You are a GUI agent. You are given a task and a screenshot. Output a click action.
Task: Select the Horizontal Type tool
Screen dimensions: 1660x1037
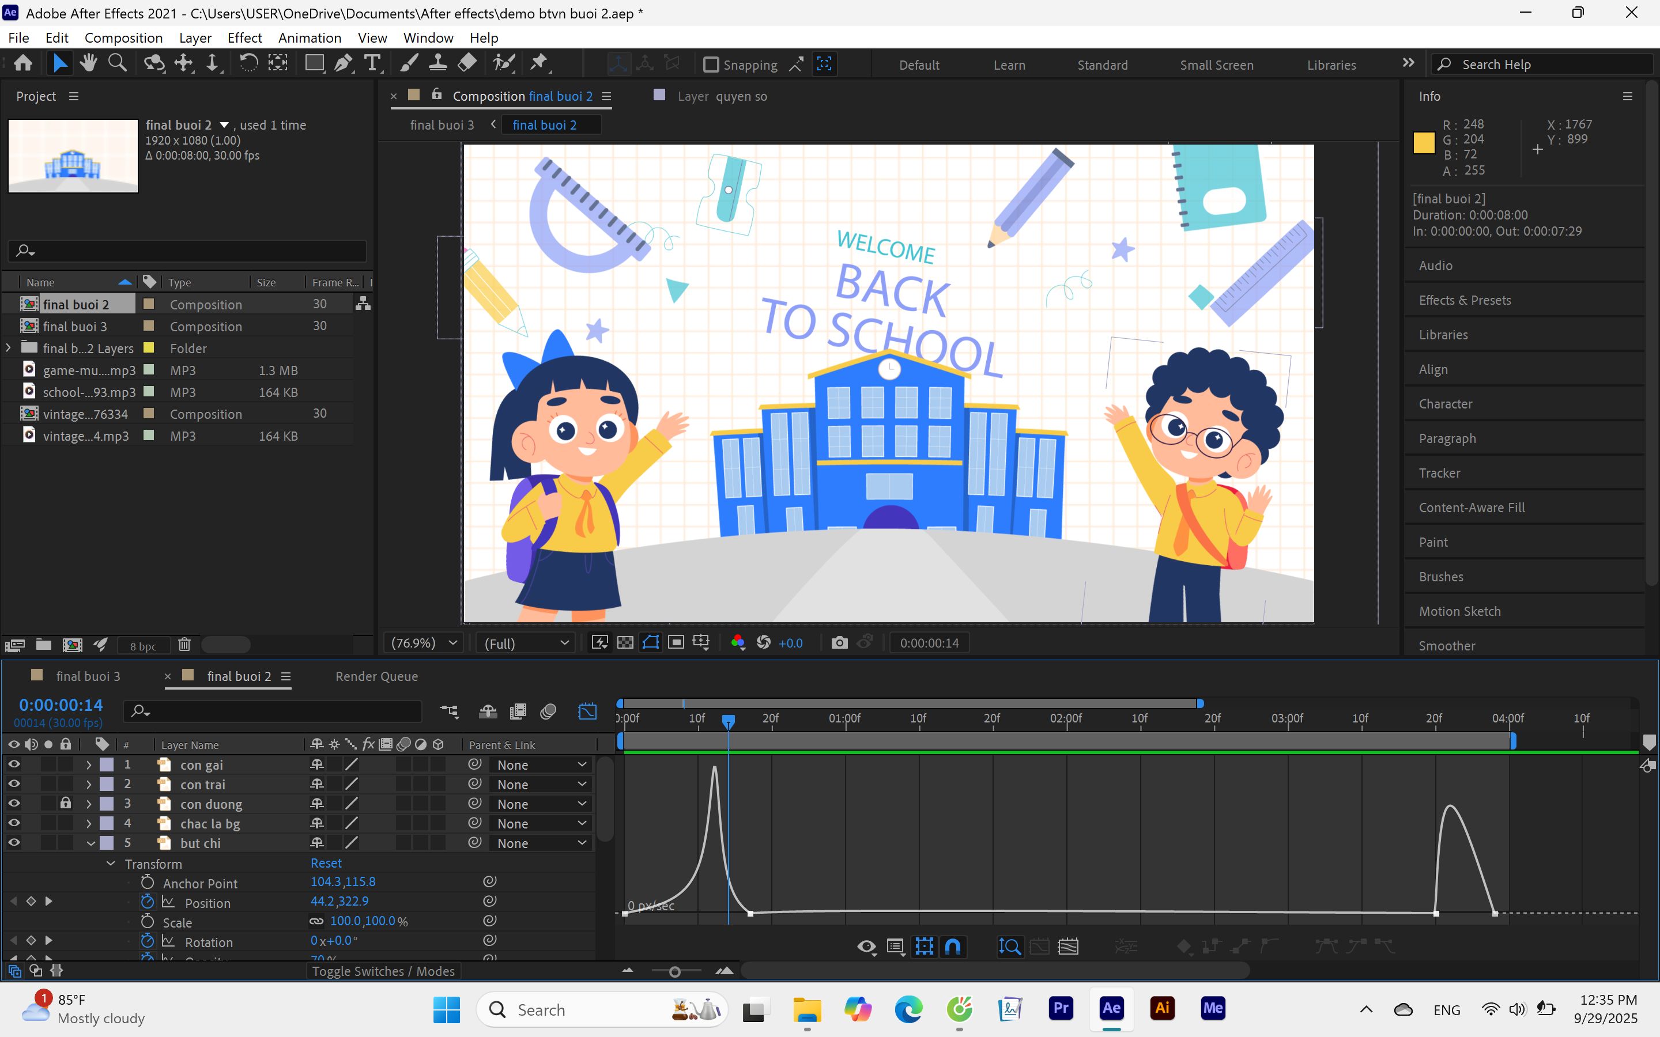coord(372,64)
